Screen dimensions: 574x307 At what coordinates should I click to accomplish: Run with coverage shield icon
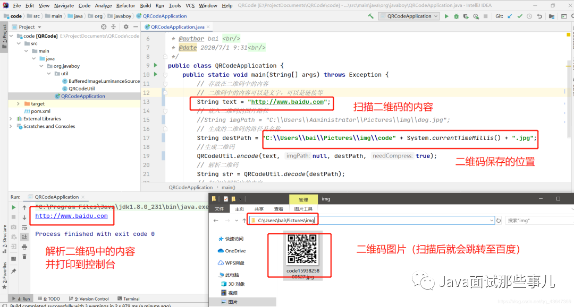[x=466, y=16]
